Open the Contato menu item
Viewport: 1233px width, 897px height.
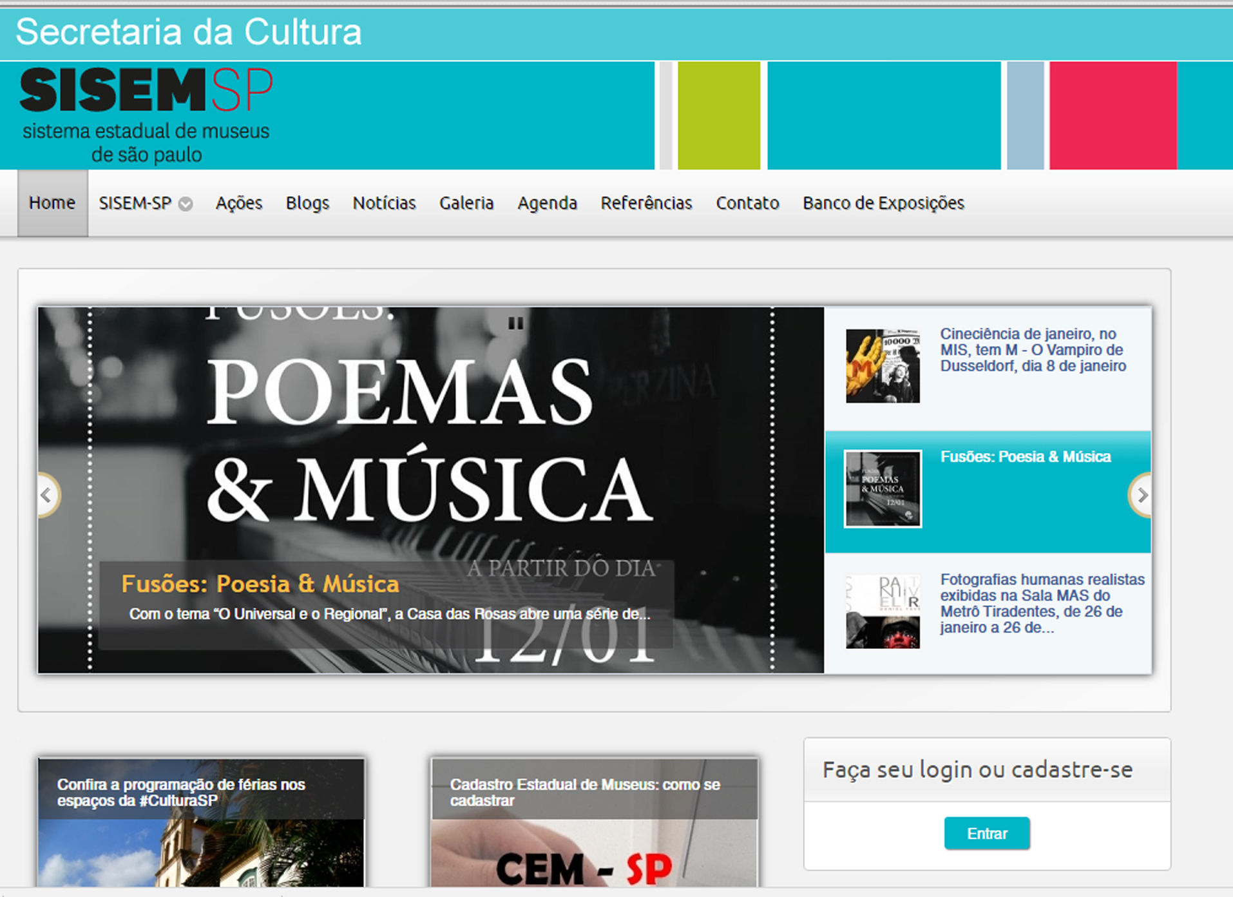(x=747, y=203)
